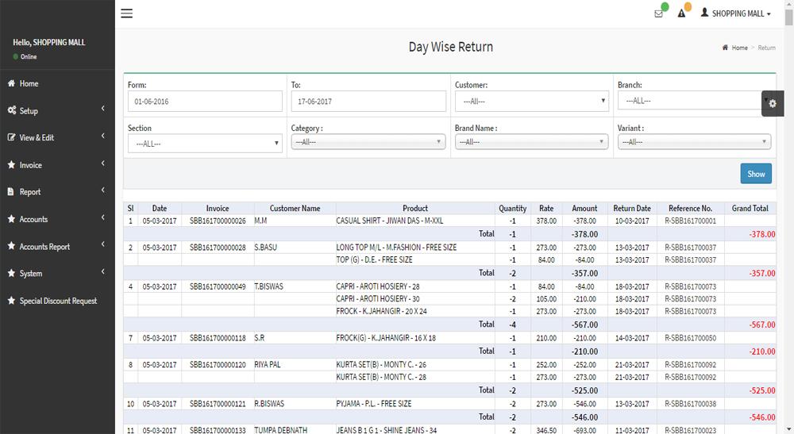Click the System star icon
Viewport: 794px width, 434px height.
[11, 273]
